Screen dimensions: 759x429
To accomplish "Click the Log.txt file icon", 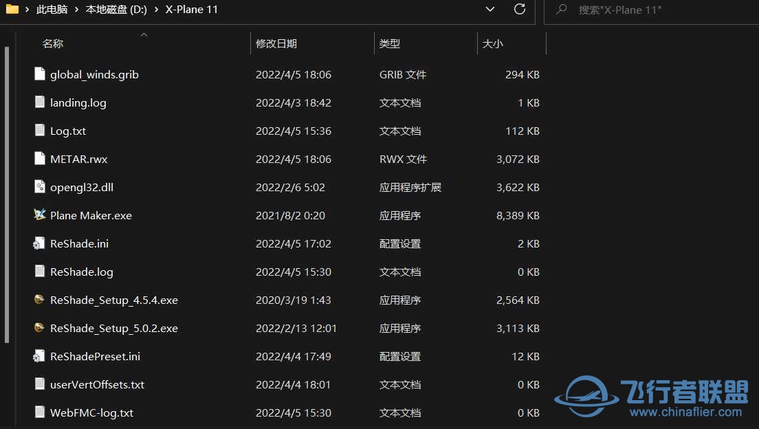I will [40, 130].
